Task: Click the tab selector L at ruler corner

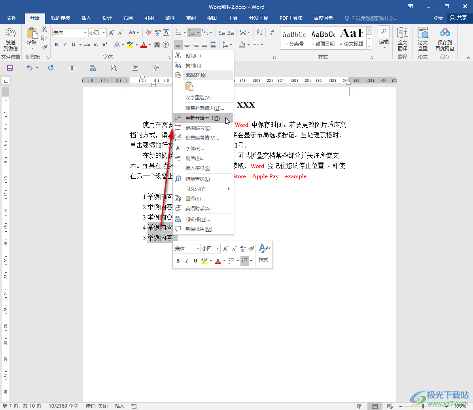Action: 6,81
